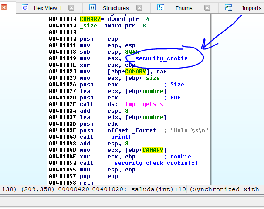The image size is (264, 209).
Task: Click the Structures tab icon
Action: (x=92, y=8)
